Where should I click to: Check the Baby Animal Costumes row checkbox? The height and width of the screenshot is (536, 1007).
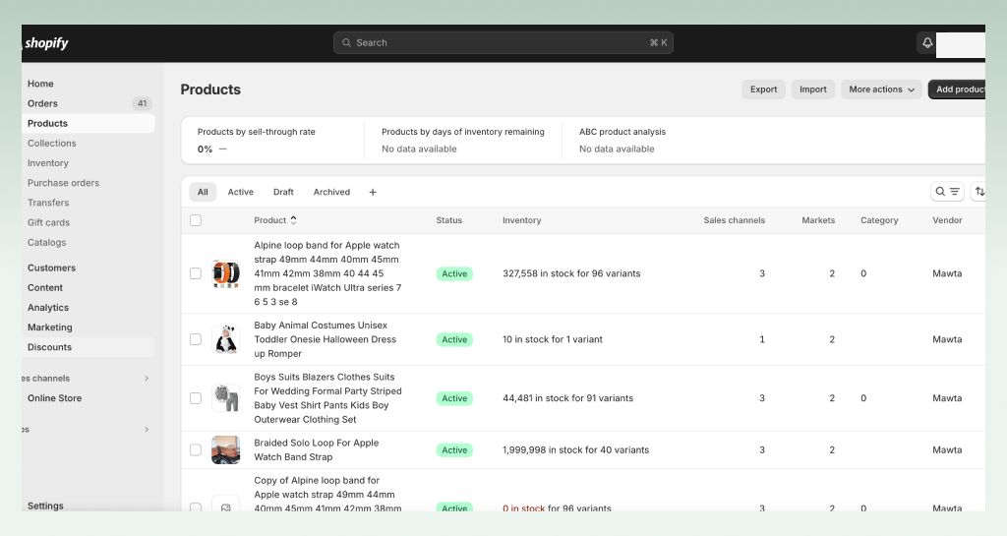(x=196, y=339)
